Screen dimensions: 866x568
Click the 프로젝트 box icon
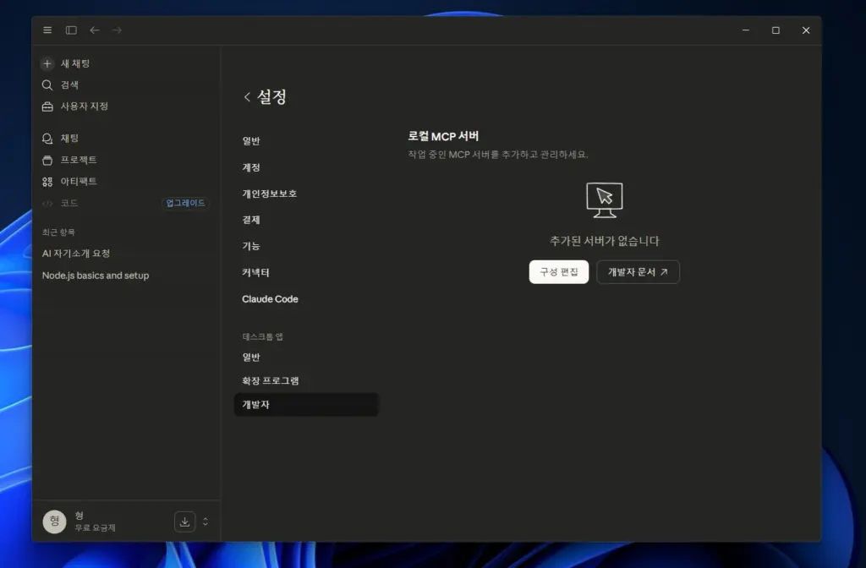[47, 160]
